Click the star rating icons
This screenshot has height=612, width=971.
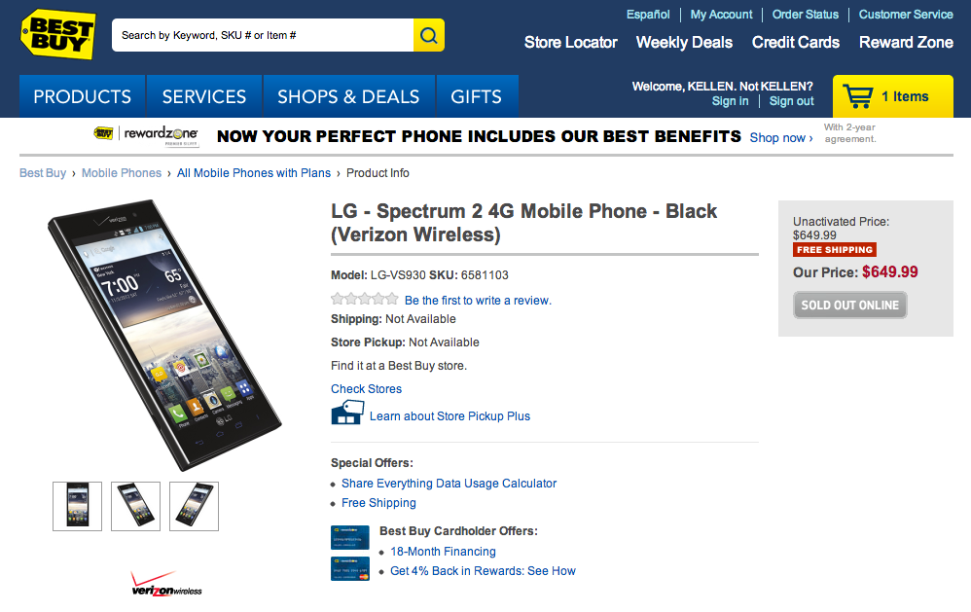(364, 300)
